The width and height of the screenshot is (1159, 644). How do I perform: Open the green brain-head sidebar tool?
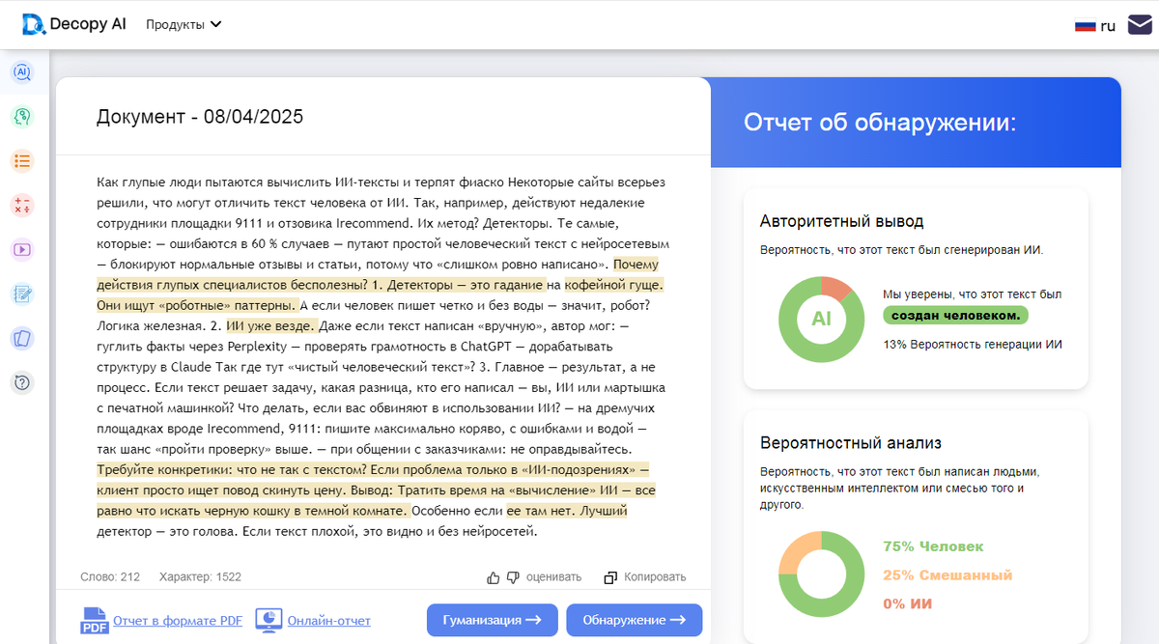[x=22, y=117]
